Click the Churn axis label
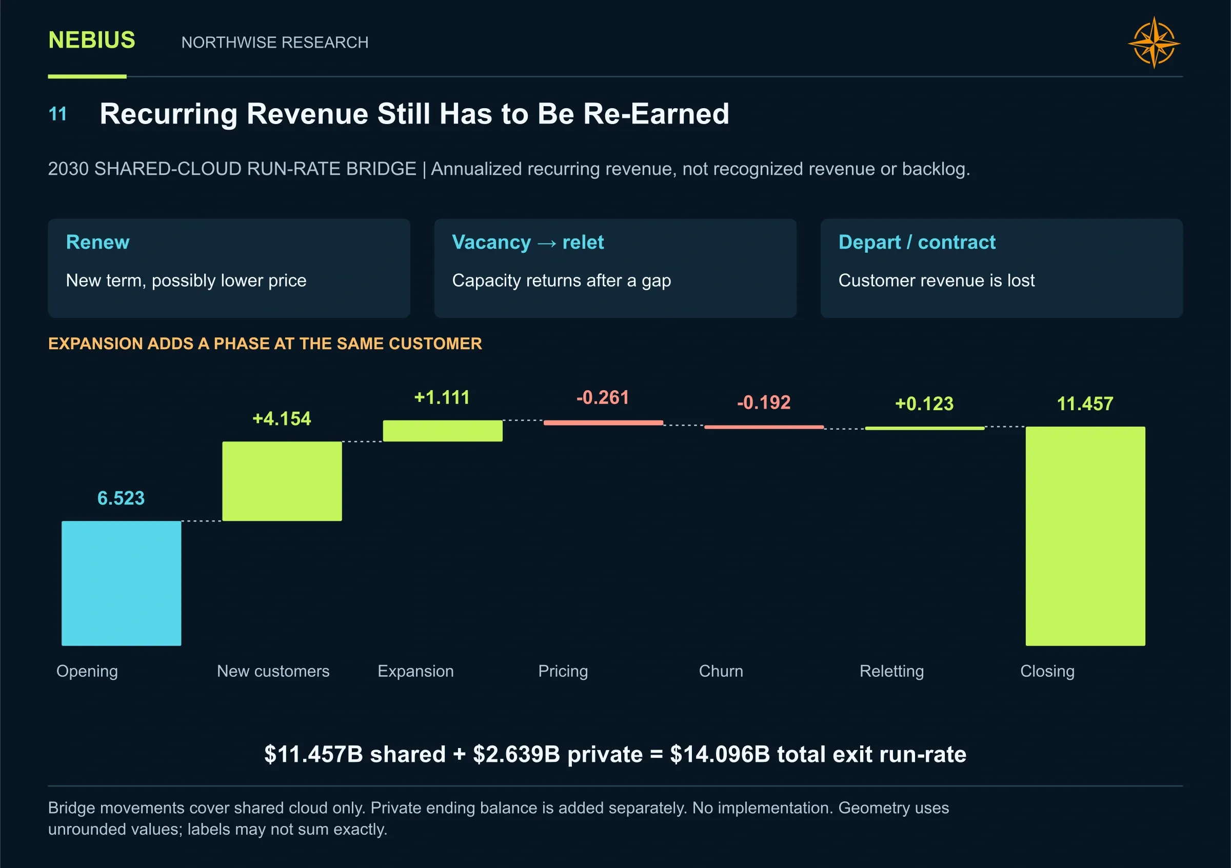The width and height of the screenshot is (1231, 868). coord(721,671)
